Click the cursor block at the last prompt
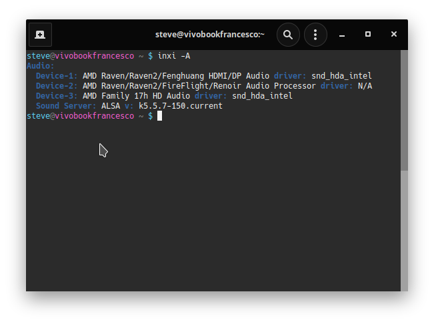This screenshot has width=434, height=324. click(160, 116)
